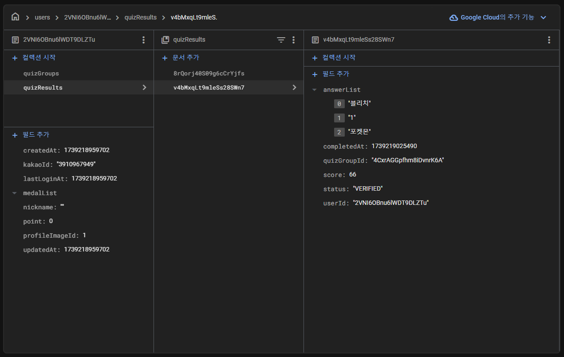
Task: Open the filter icon in quizResults panel
Action: point(281,40)
